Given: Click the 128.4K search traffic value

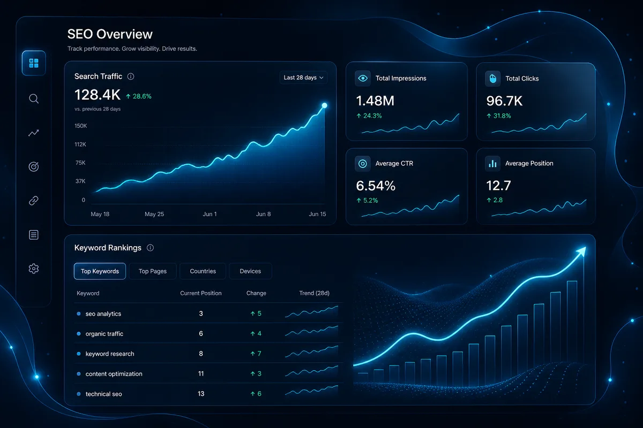Looking at the screenshot, I should (98, 95).
